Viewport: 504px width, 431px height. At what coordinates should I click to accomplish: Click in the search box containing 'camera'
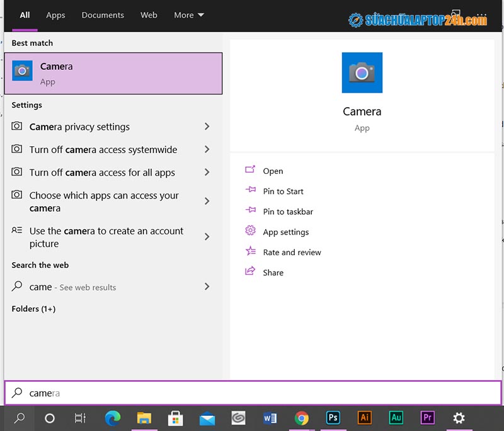point(253,393)
